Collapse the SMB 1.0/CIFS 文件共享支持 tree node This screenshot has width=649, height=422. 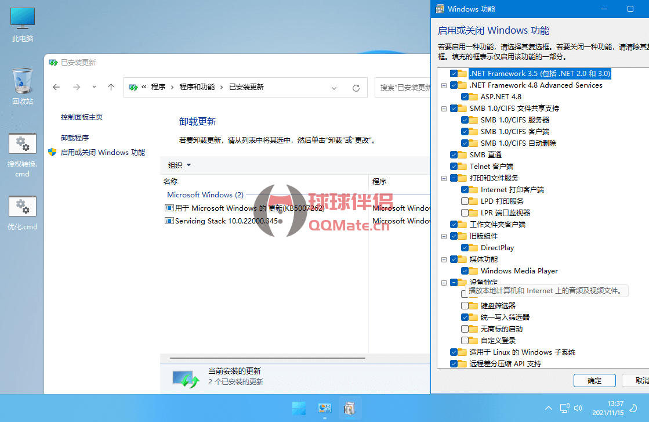(x=444, y=109)
